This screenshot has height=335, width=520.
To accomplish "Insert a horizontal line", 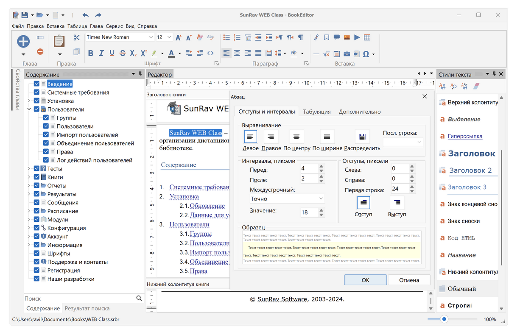I will pos(316,54).
